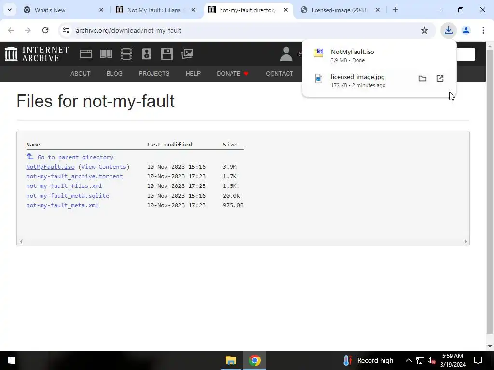Click the network tray icon

tap(420, 360)
